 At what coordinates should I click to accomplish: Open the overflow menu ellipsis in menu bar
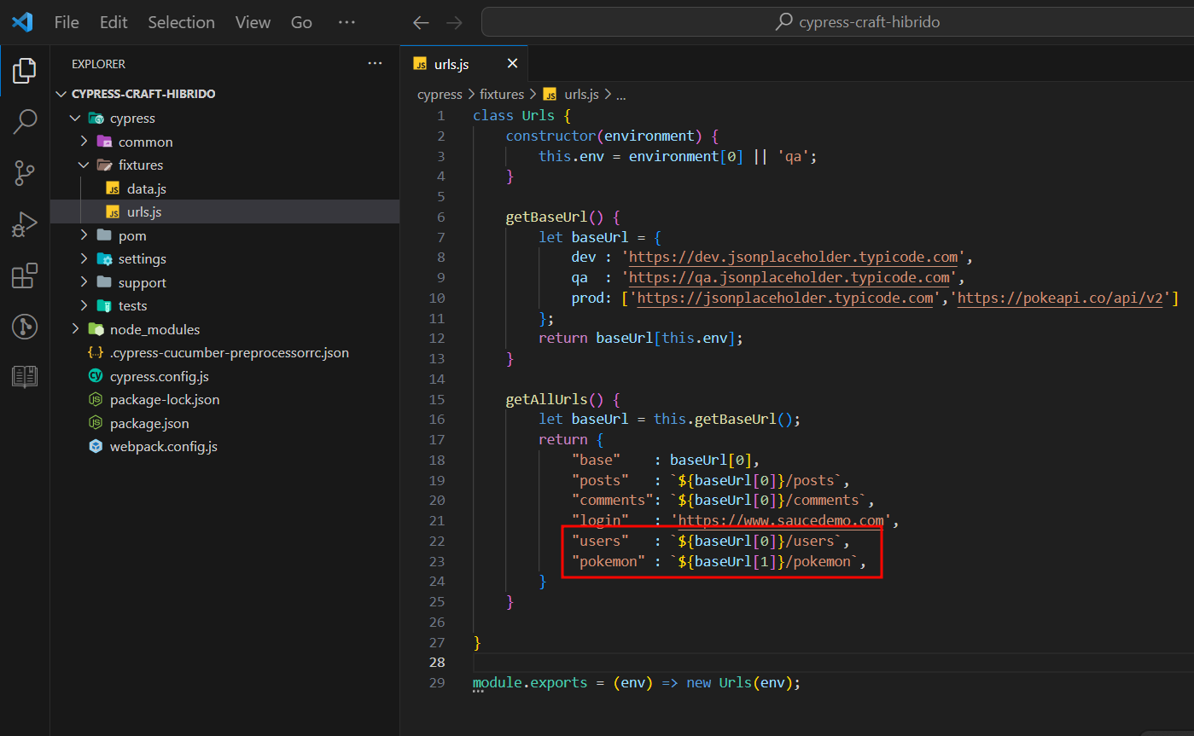[x=346, y=23]
